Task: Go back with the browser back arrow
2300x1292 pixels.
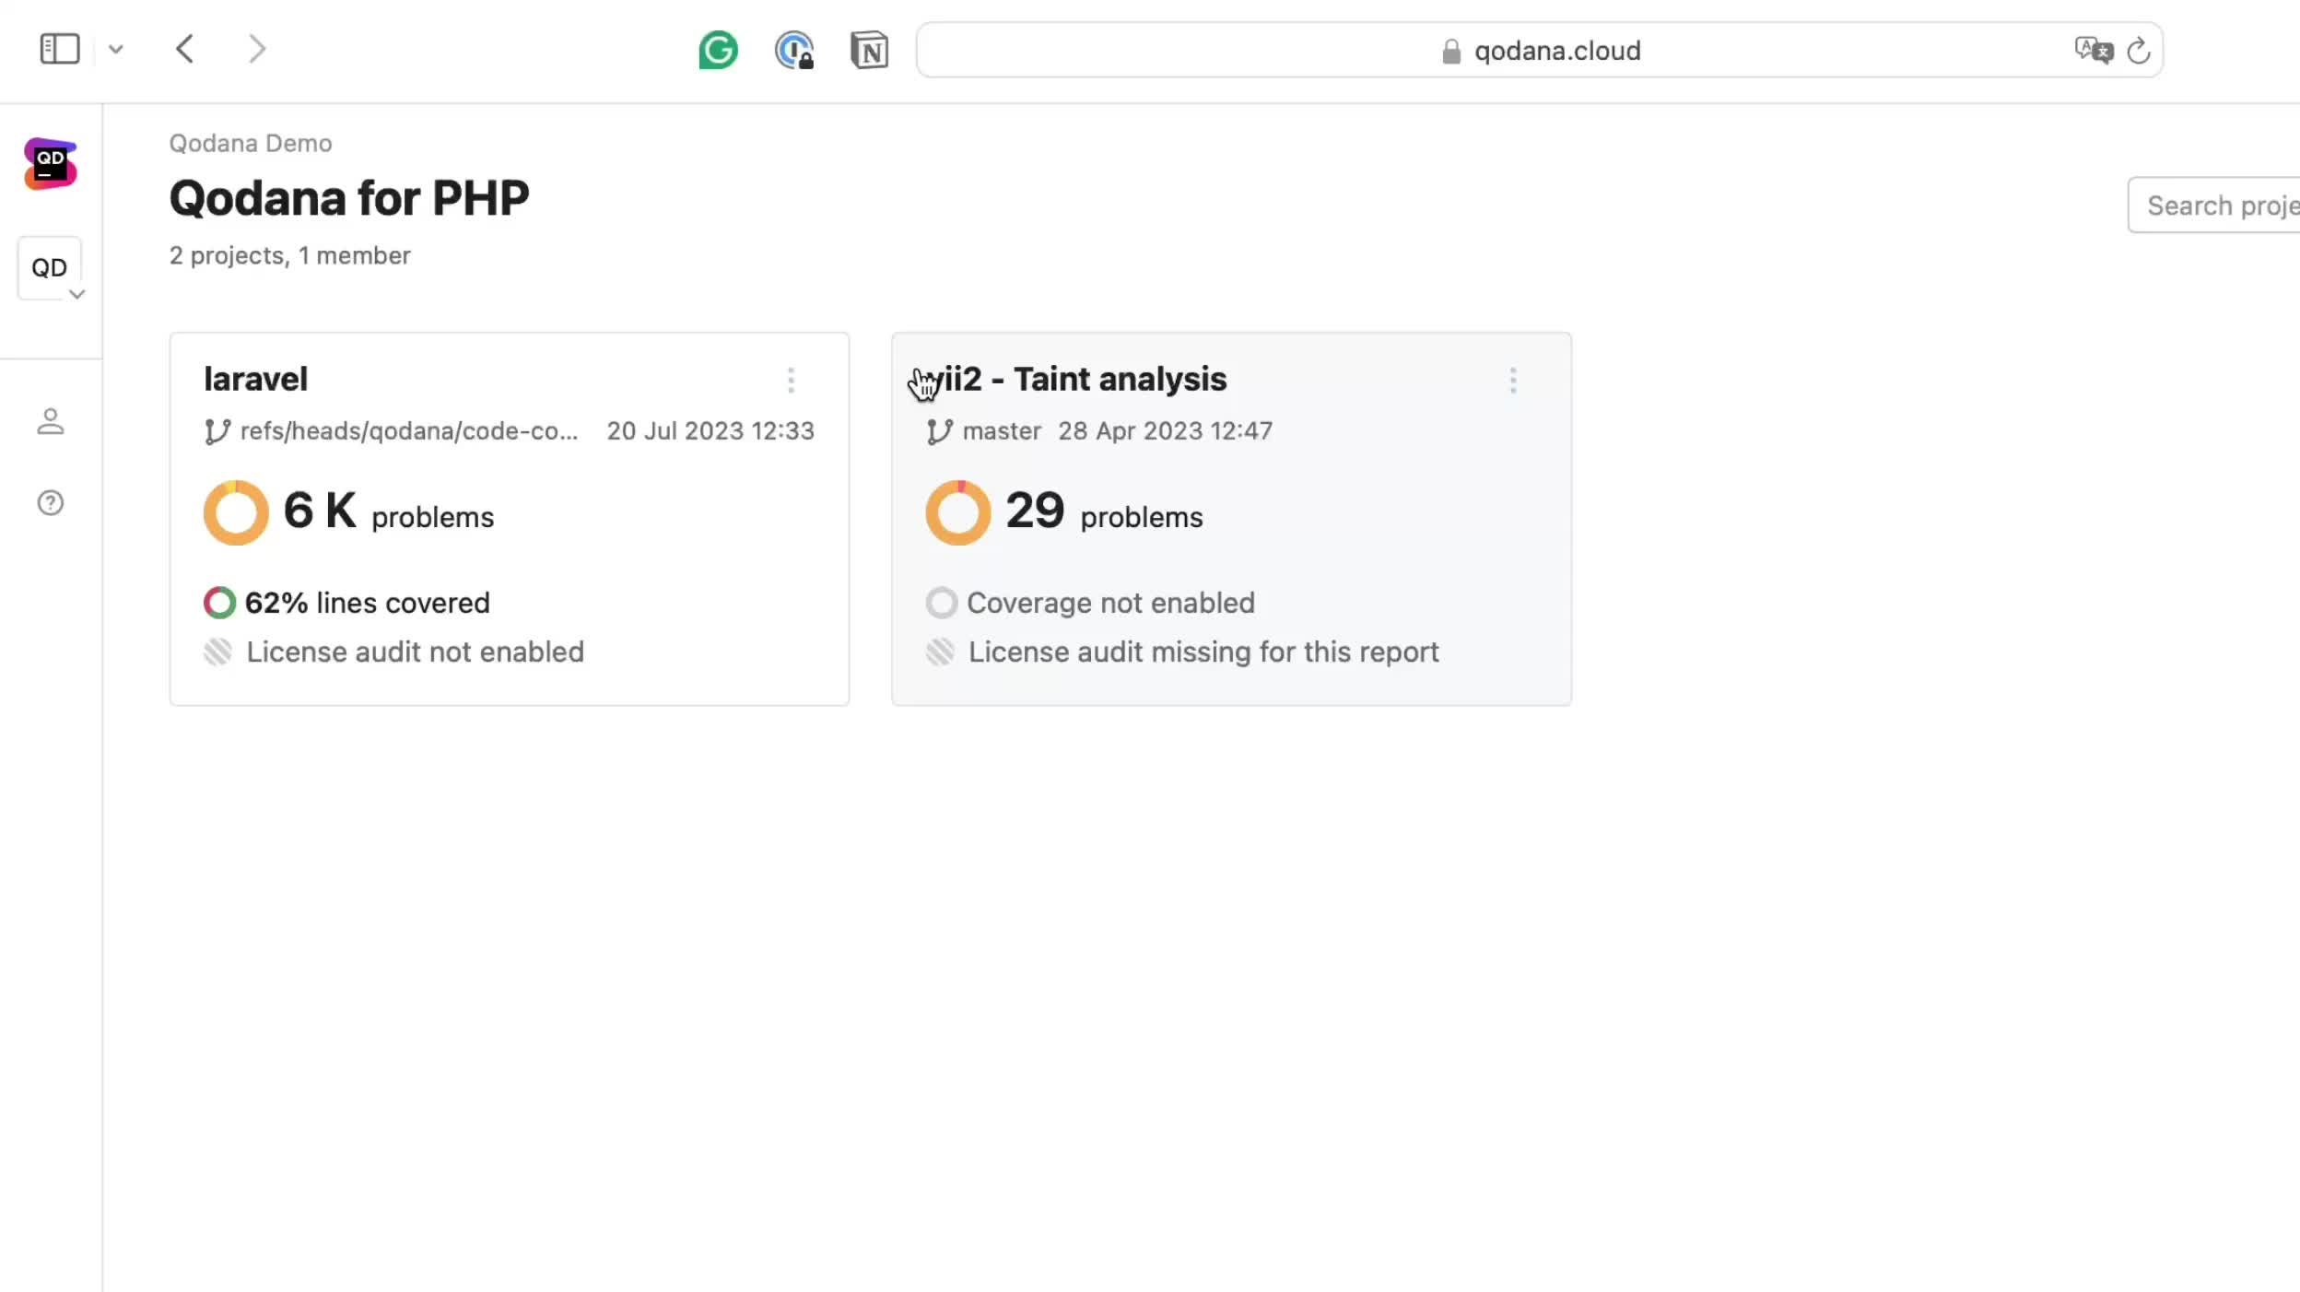Action: (x=184, y=49)
